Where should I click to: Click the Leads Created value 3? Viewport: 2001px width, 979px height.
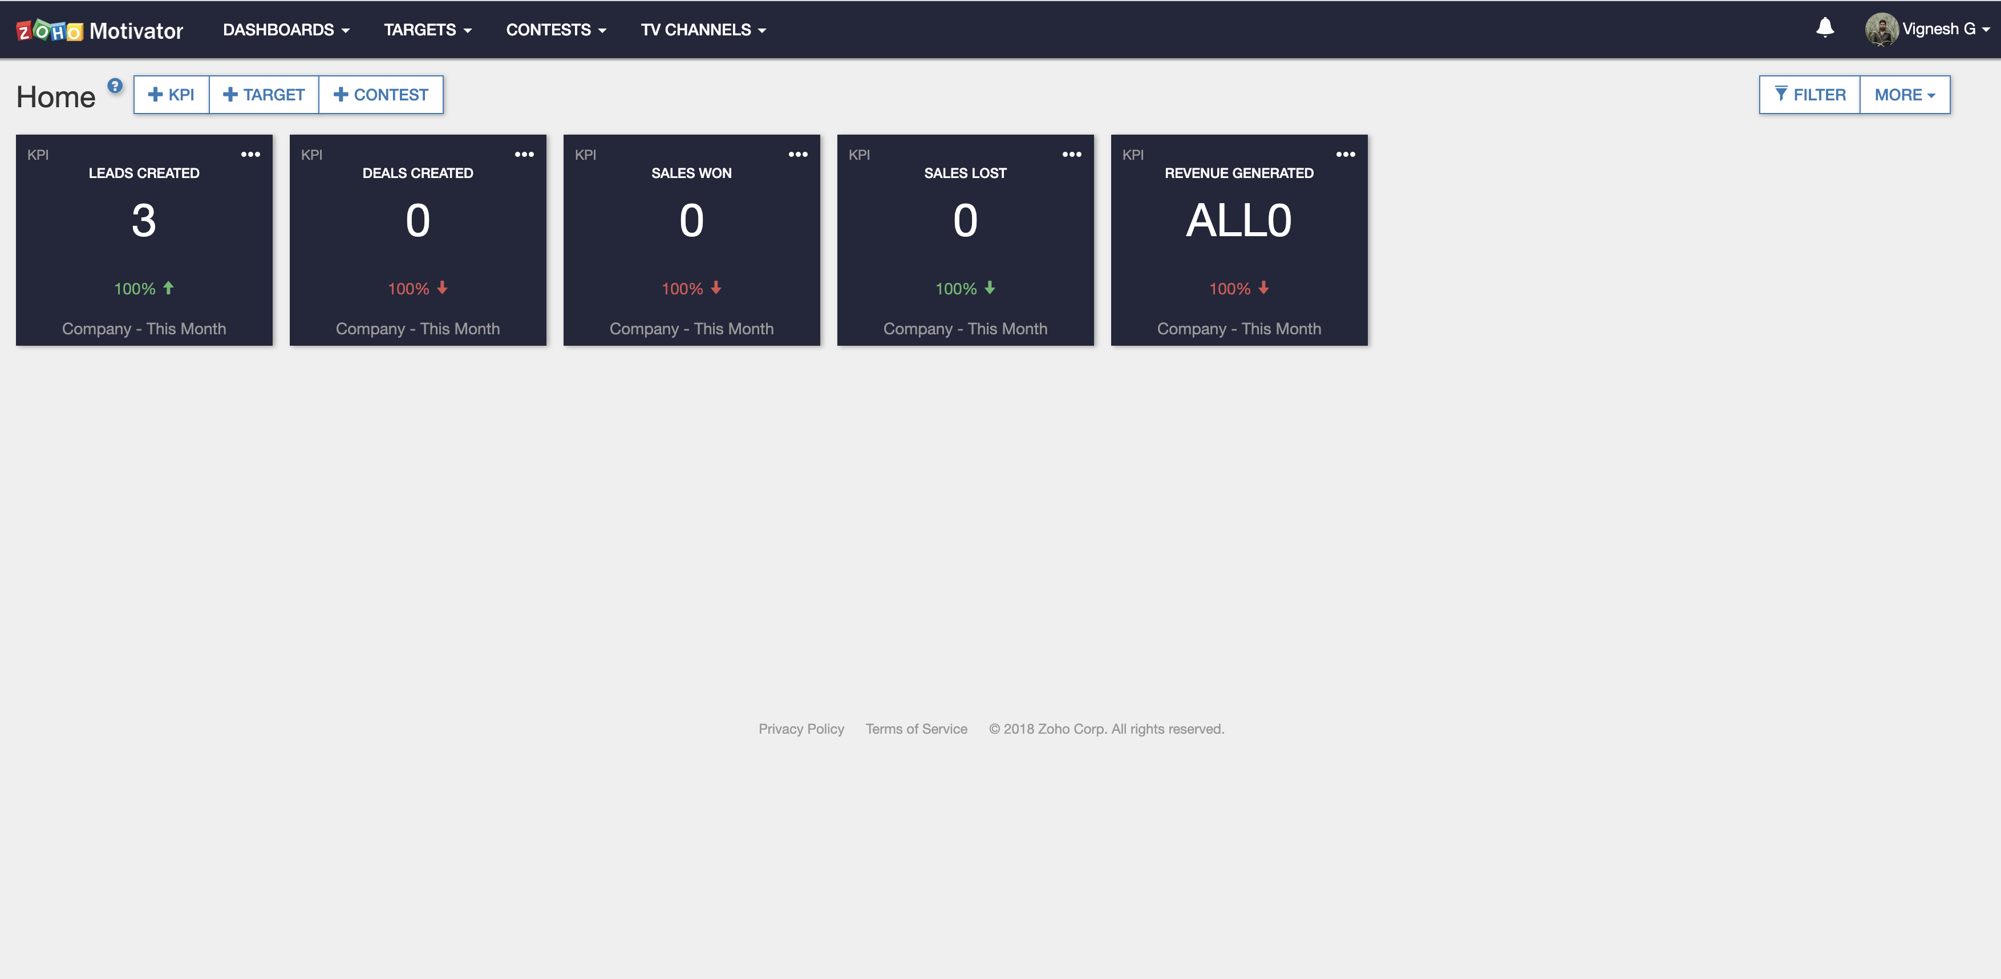(x=144, y=220)
